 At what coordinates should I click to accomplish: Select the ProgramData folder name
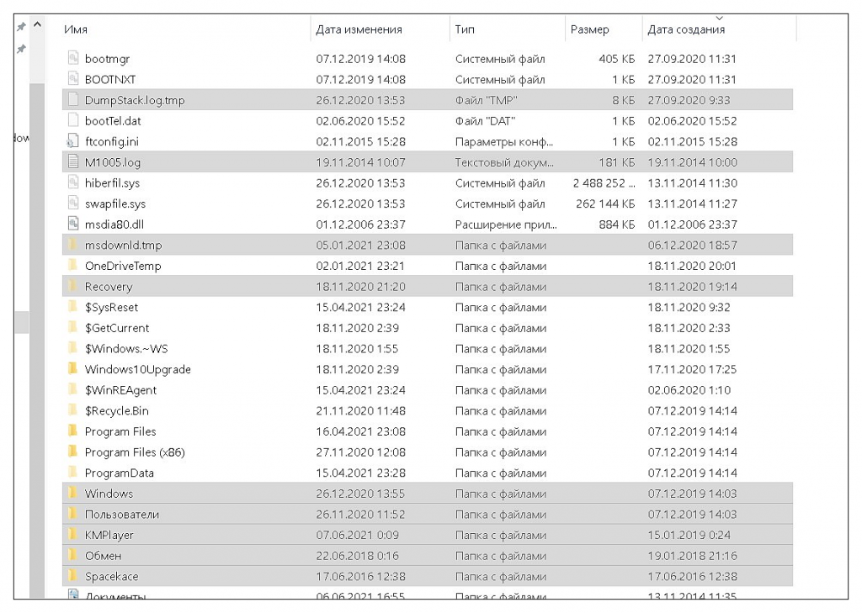tap(120, 473)
